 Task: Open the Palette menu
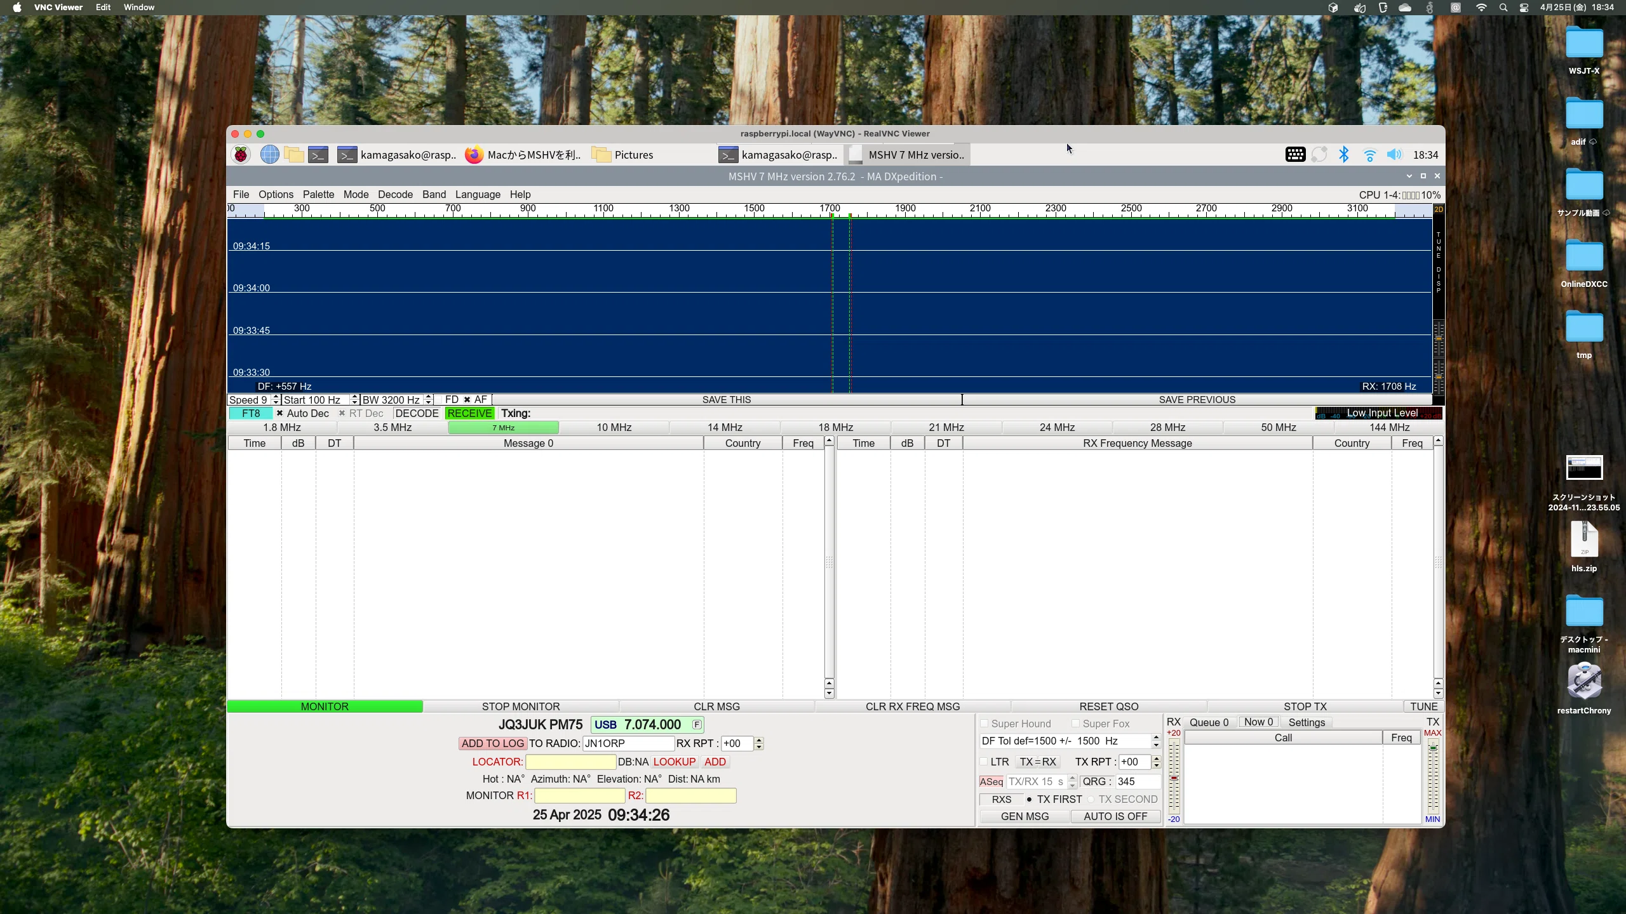pos(318,194)
